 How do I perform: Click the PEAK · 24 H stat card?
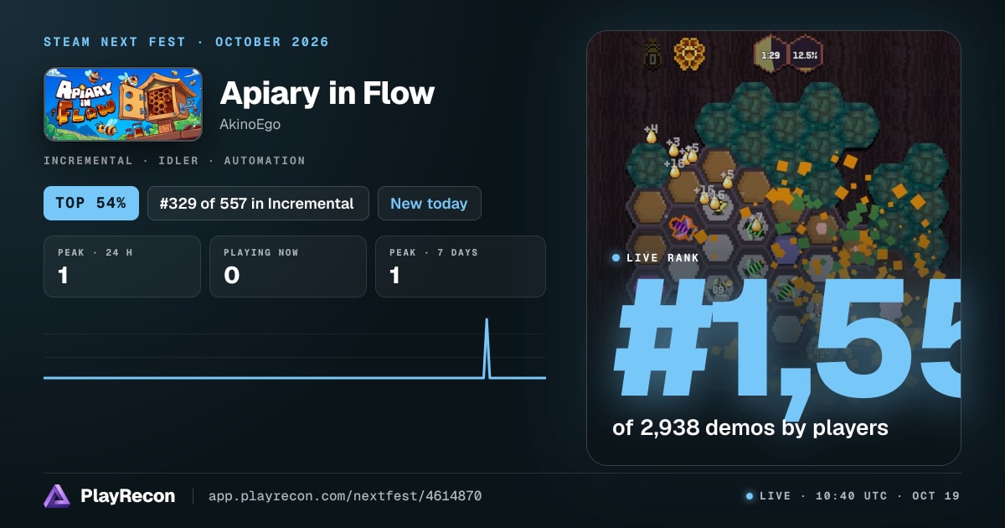point(122,267)
